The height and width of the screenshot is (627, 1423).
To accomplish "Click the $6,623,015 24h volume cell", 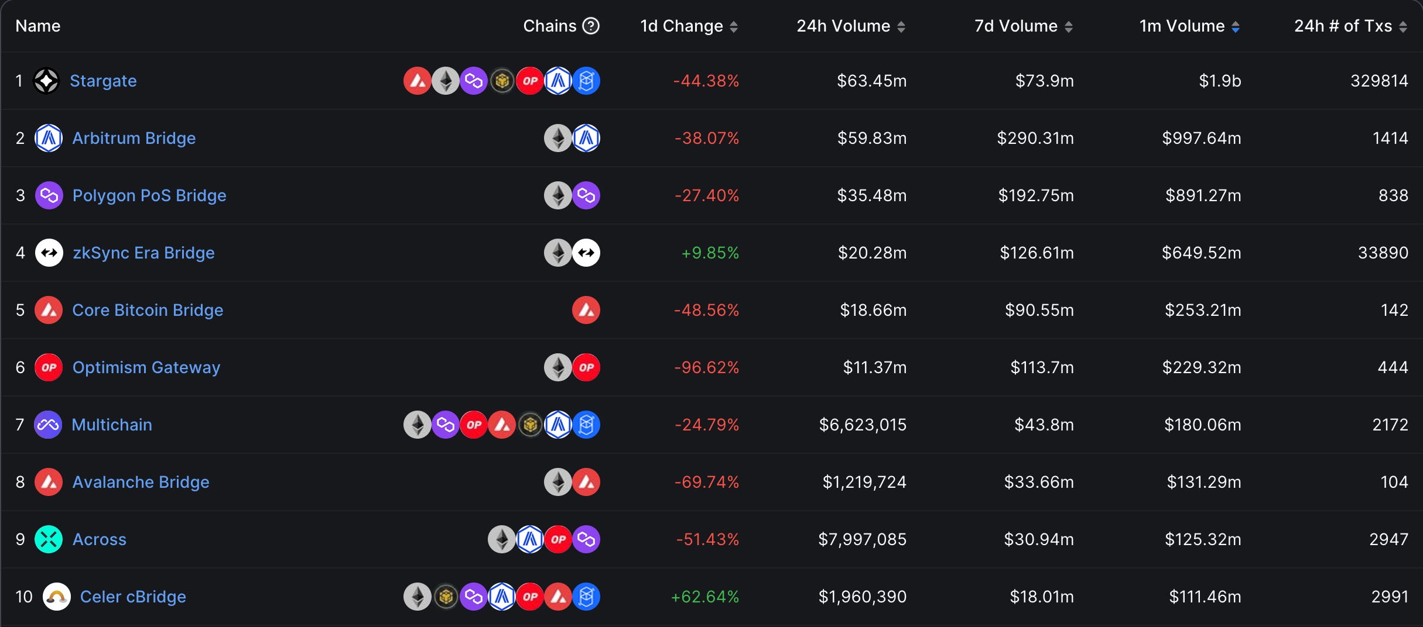I will click(863, 425).
